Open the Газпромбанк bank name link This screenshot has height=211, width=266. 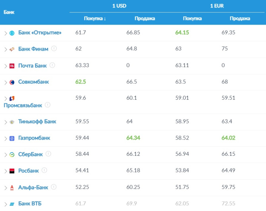click(x=34, y=138)
